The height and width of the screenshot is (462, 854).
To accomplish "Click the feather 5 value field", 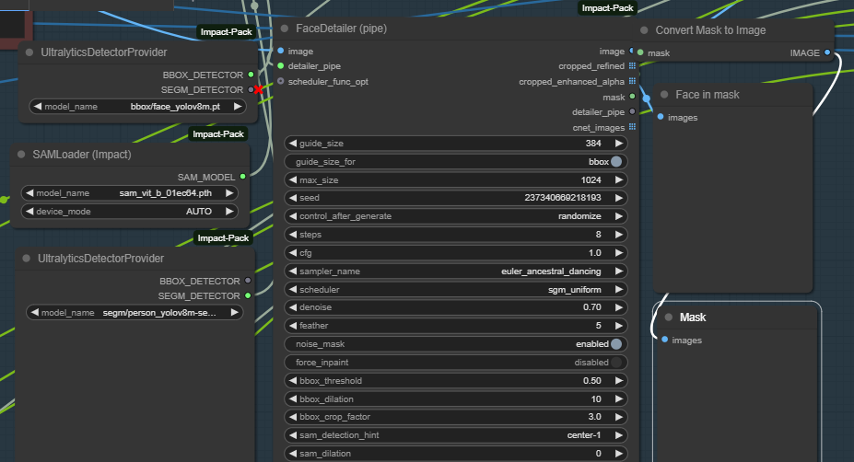I will click(x=456, y=326).
